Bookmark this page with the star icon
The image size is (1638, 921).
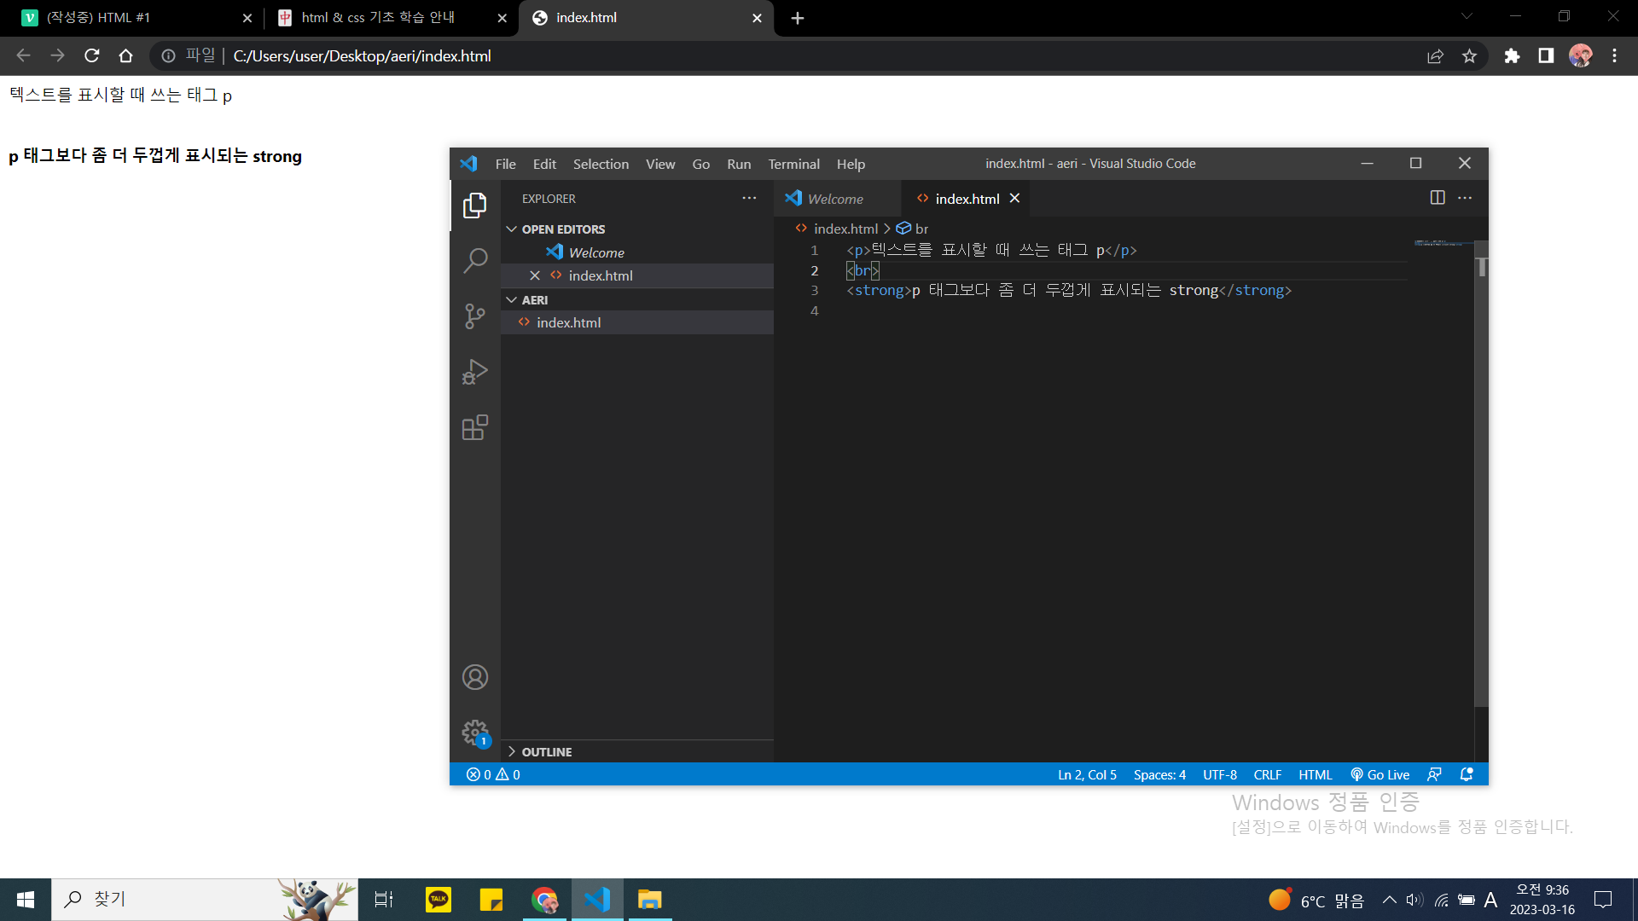pyautogui.click(x=1469, y=56)
